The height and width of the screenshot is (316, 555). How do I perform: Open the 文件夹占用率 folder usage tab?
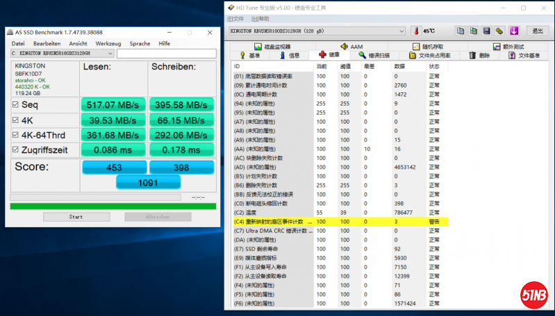[429, 55]
